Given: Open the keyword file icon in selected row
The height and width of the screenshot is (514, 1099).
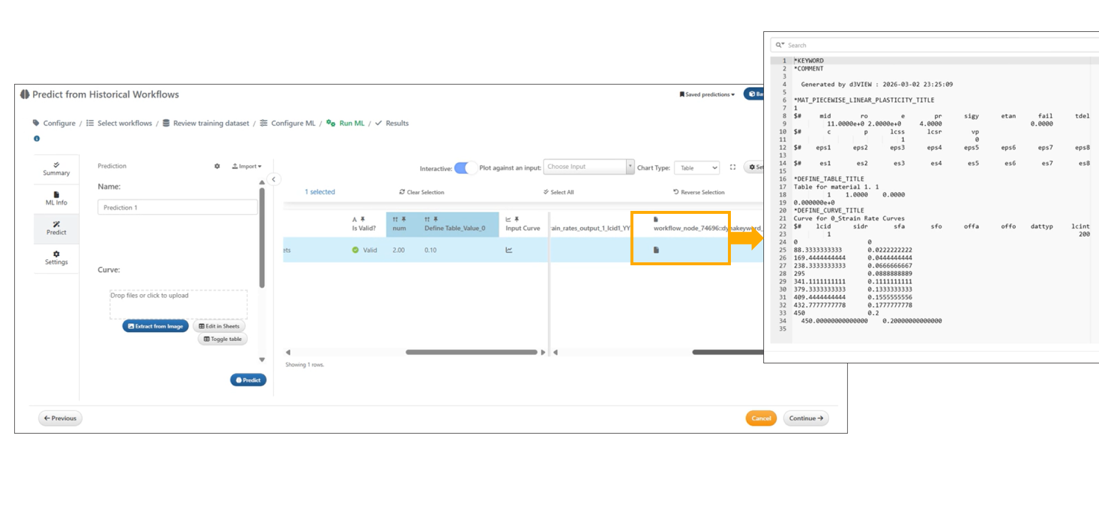Looking at the screenshot, I should click(656, 250).
